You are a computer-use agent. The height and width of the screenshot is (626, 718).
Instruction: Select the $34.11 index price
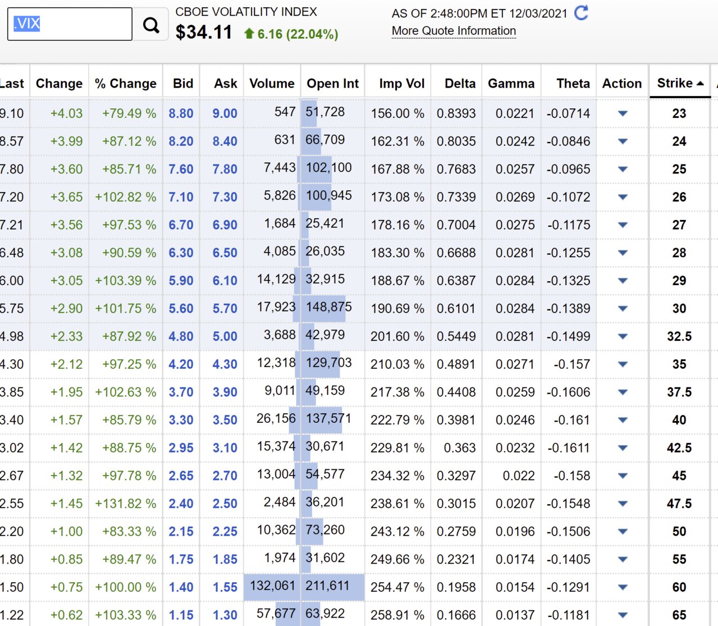tap(204, 33)
